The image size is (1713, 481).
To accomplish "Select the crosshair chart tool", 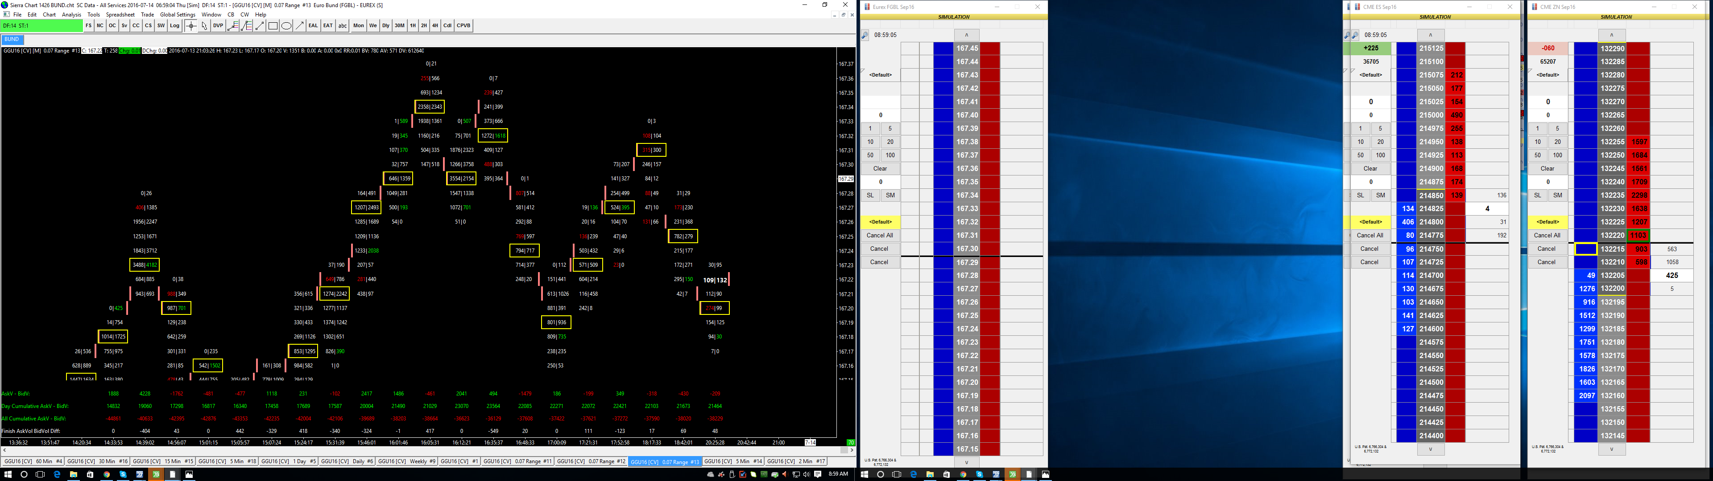I will point(191,26).
